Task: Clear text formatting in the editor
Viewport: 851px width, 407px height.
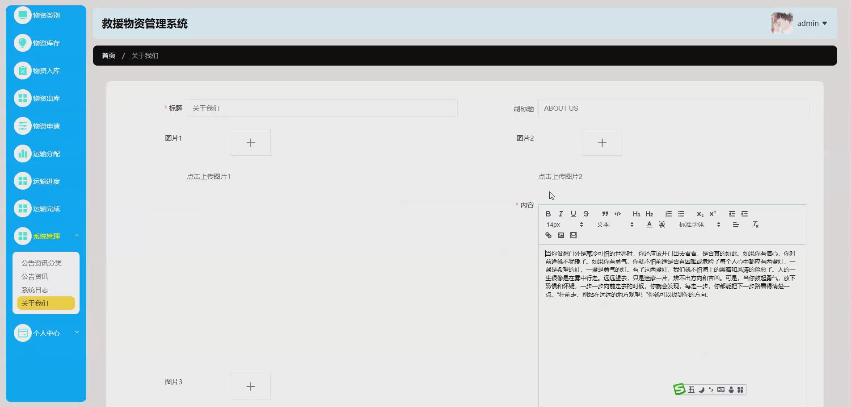Action: coord(755,224)
